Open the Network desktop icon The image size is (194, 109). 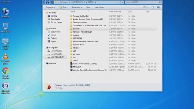(x=5, y=13)
